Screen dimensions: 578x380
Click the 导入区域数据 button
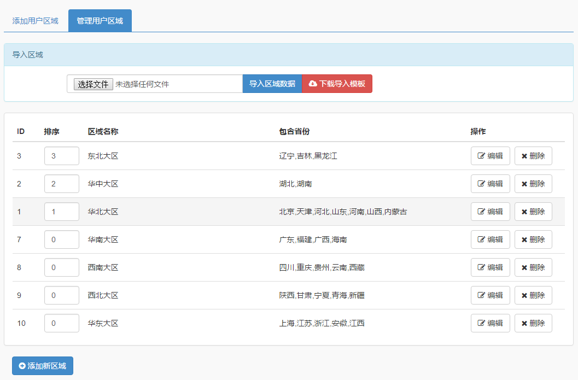(272, 84)
